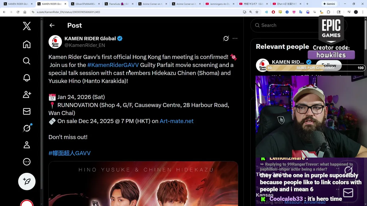Click the Grok explain icon on the post
367x206 pixels.
click(x=226, y=38)
